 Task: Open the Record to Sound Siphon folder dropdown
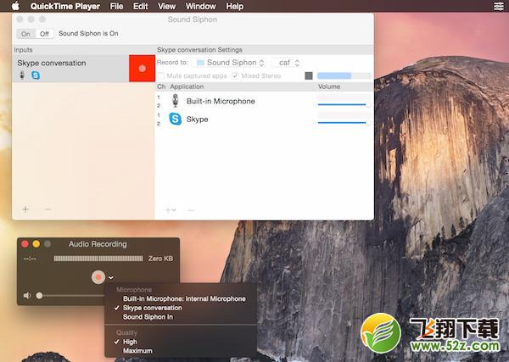tap(230, 63)
